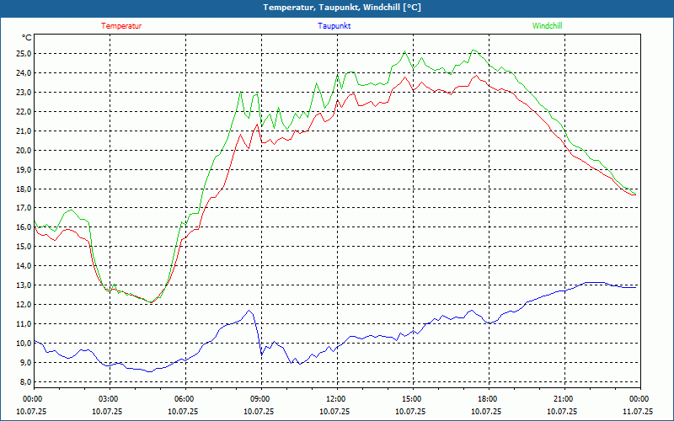Click the 10.07.25 date under 12:00
The height and width of the screenshot is (421, 674).
(334, 411)
